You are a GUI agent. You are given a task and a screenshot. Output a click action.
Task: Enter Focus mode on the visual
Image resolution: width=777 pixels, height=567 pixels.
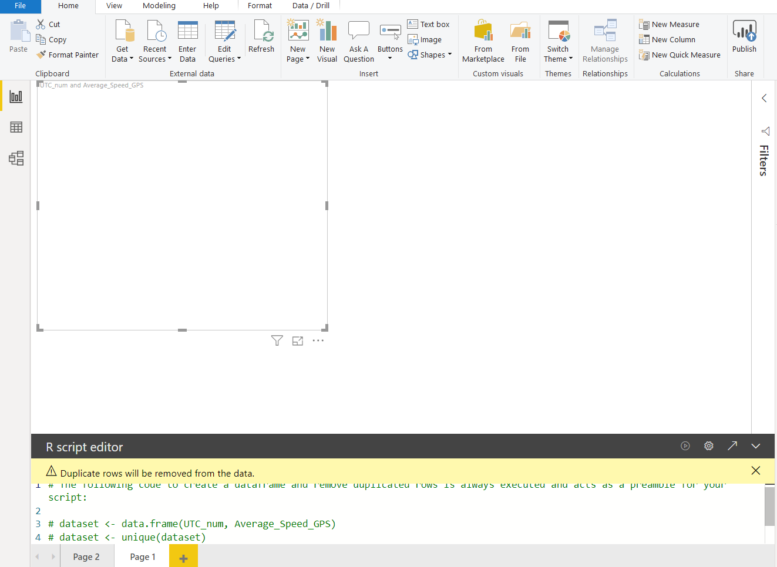click(298, 340)
